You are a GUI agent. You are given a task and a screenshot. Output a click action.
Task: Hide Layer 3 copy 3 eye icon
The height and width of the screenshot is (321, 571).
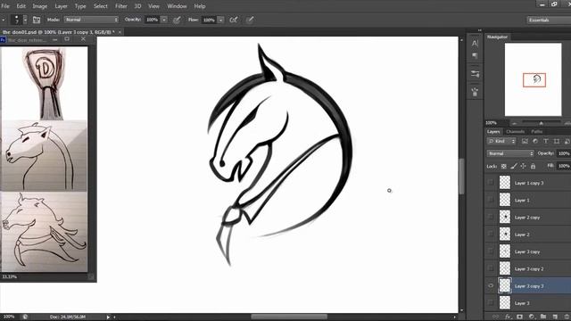click(491, 285)
